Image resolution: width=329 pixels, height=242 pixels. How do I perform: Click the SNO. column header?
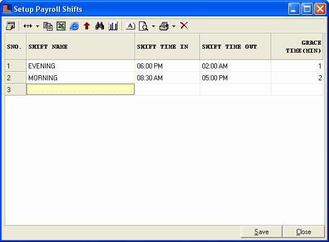point(15,46)
